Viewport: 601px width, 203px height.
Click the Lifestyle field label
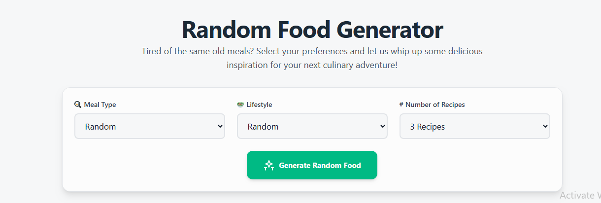tap(259, 104)
